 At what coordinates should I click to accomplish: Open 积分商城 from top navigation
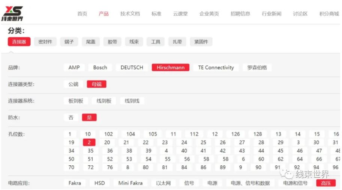tap(329, 14)
